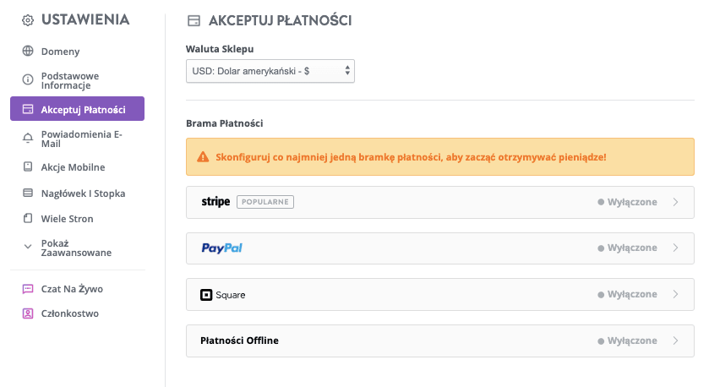Click the Nagłówek I Stopka layout icon
Screen dimensions: 709x387
click(28, 193)
